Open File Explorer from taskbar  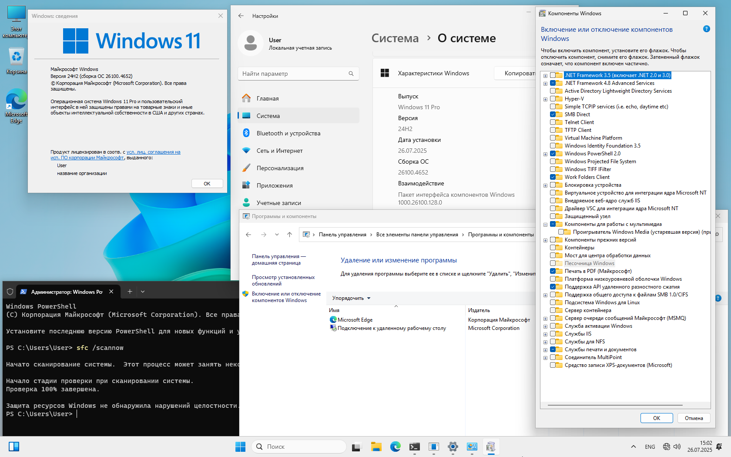click(x=376, y=447)
